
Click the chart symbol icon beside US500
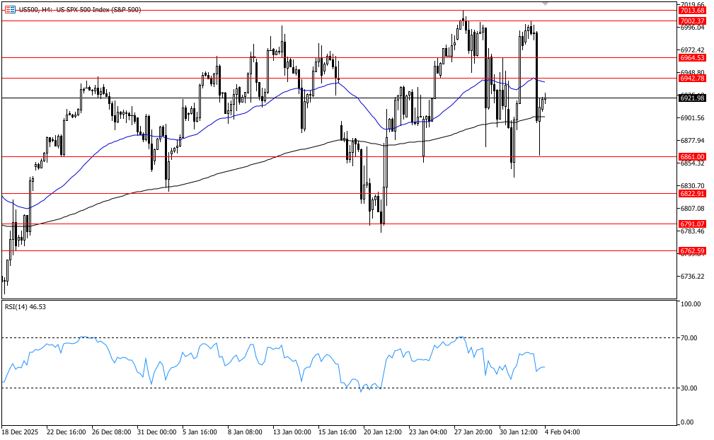pos(10,8)
